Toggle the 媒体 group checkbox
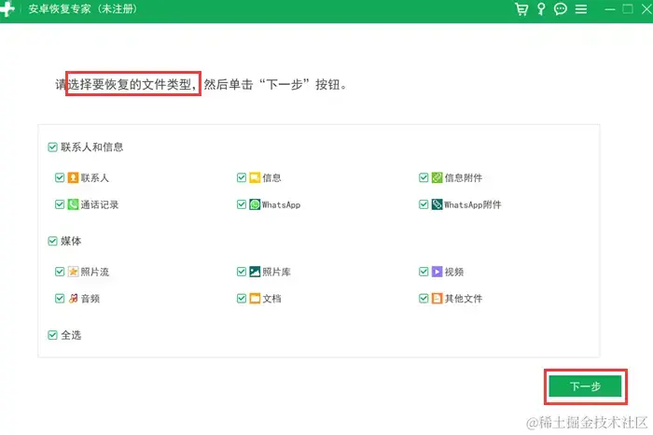This screenshot has width=653, height=435. (52, 241)
